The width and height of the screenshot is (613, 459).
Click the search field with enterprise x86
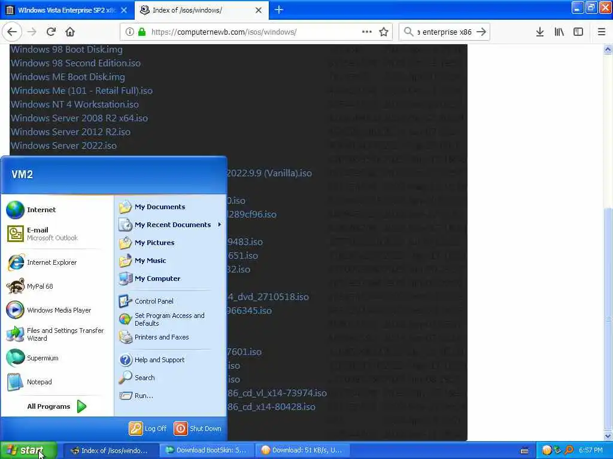pos(445,32)
